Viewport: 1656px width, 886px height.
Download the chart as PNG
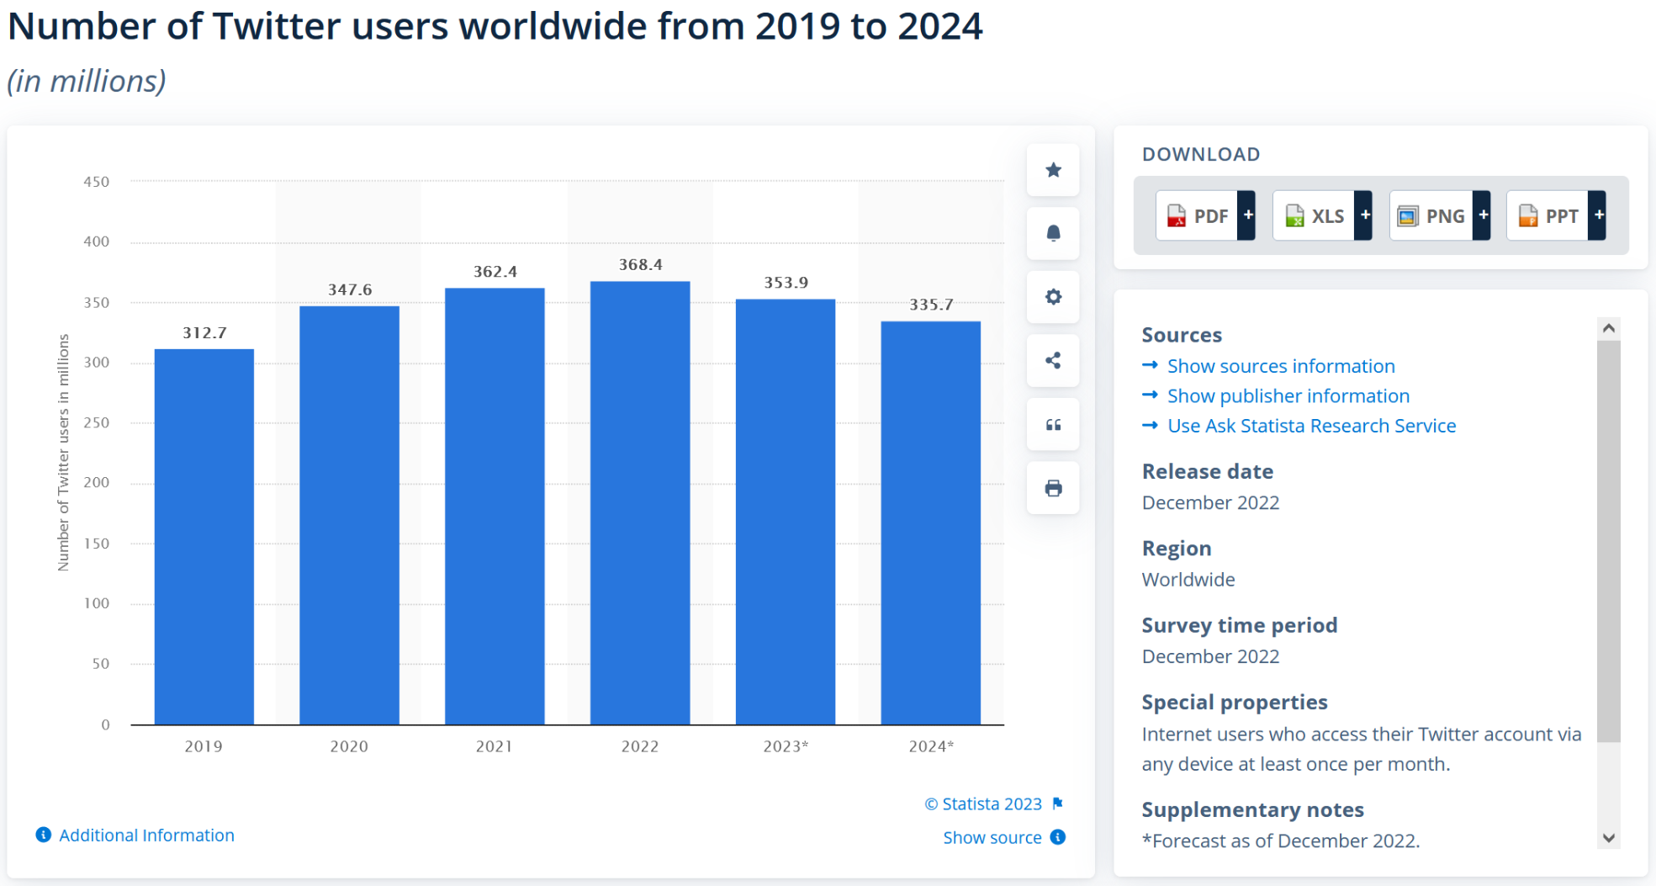point(1431,216)
